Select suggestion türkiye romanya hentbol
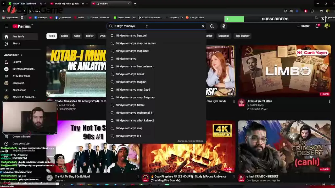The width and height of the screenshot is (335, 188). point(156,36)
